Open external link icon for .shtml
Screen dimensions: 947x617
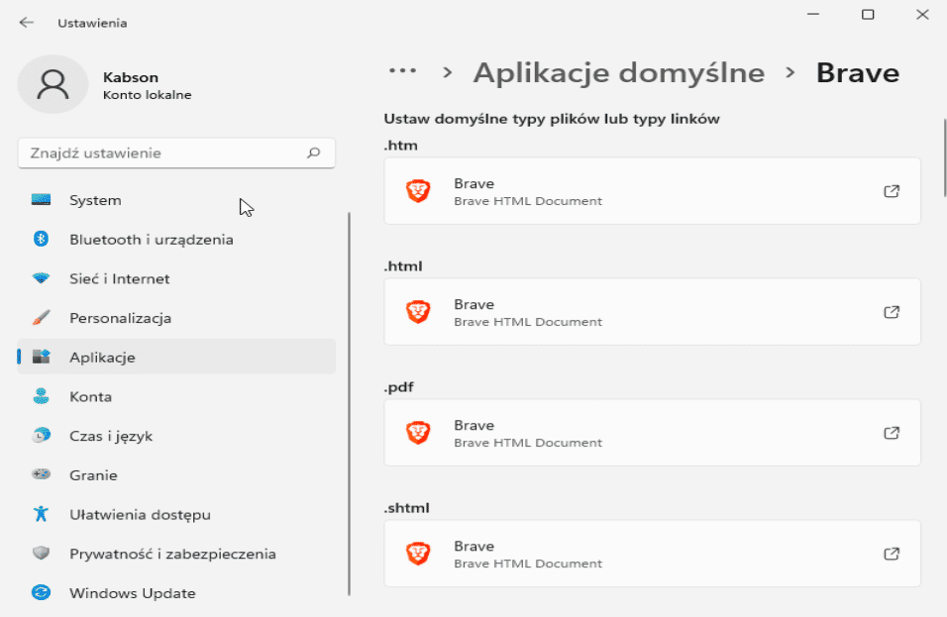tap(892, 554)
